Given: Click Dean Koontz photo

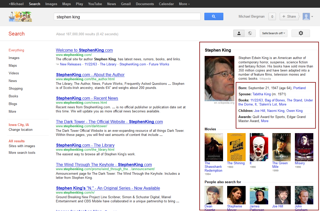Looking at the screenshot, I should (x=214, y=195).
